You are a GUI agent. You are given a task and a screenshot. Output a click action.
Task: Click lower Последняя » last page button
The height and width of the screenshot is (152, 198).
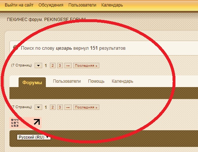[x=86, y=107]
